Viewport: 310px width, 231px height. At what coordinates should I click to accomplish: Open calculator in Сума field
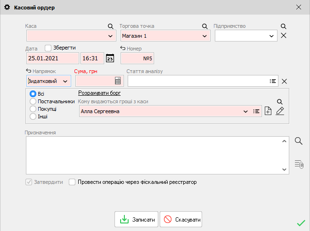pyautogui.click(x=118, y=81)
